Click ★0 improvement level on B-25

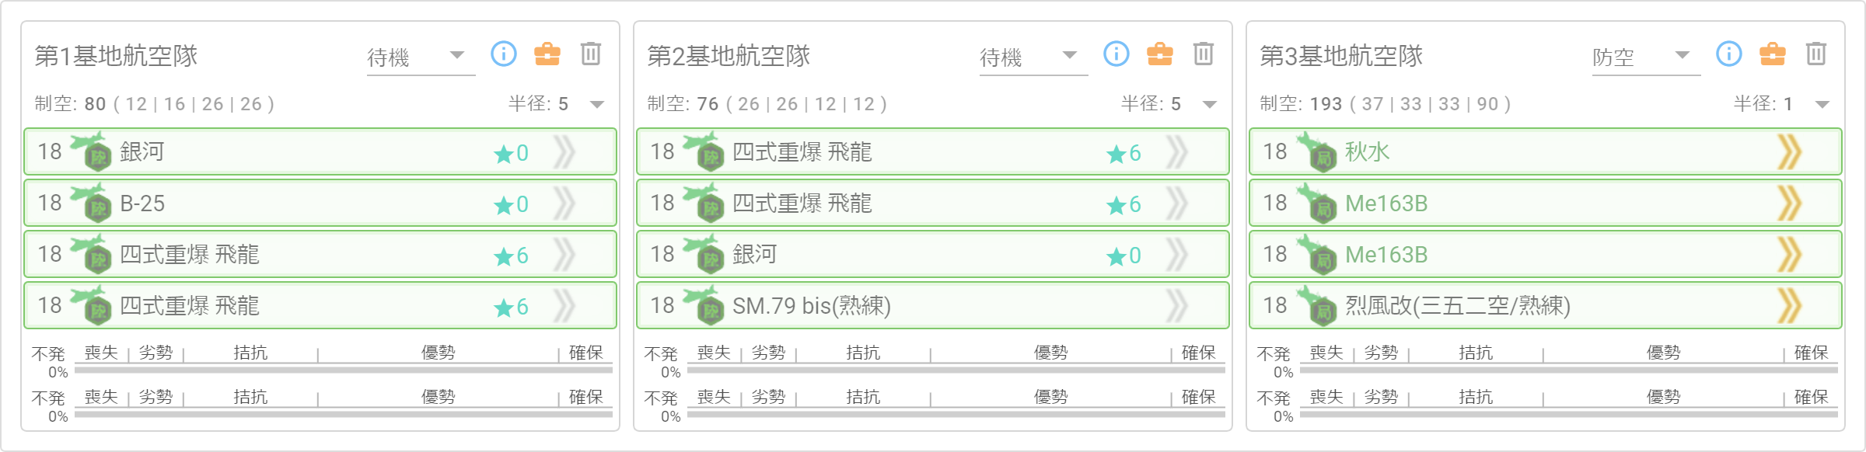pos(511,204)
